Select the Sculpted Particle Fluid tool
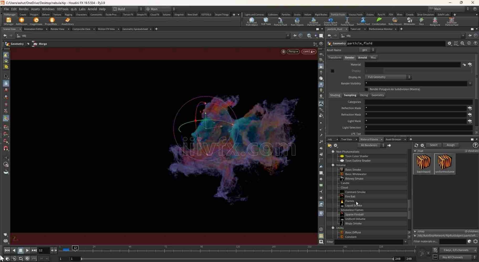This screenshot has width=479, height=262. [314, 22]
